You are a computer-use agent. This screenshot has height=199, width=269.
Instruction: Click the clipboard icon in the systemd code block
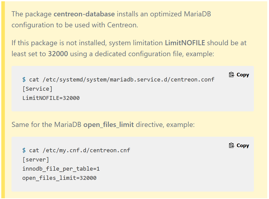coord(231,75)
